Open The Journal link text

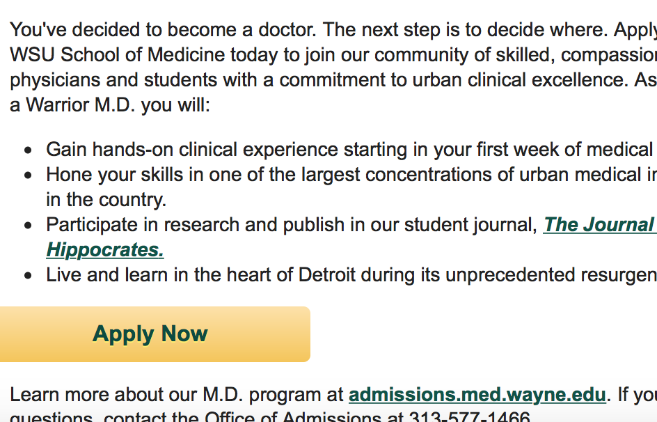point(600,225)
